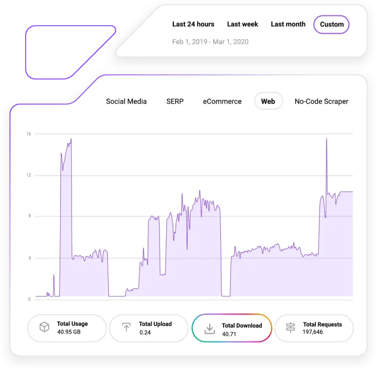
Task: Click the Total Download label
Action: [x=242, y=325]
